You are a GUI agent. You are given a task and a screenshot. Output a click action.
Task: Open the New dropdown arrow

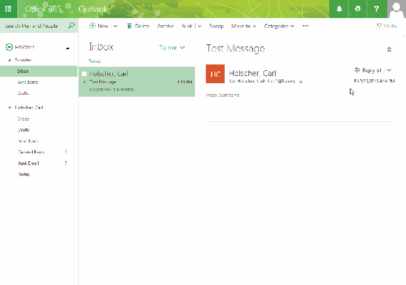coord(116,26)
